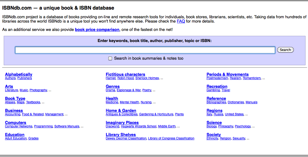Select Dewey Decimal Classification link

(126, 138)
